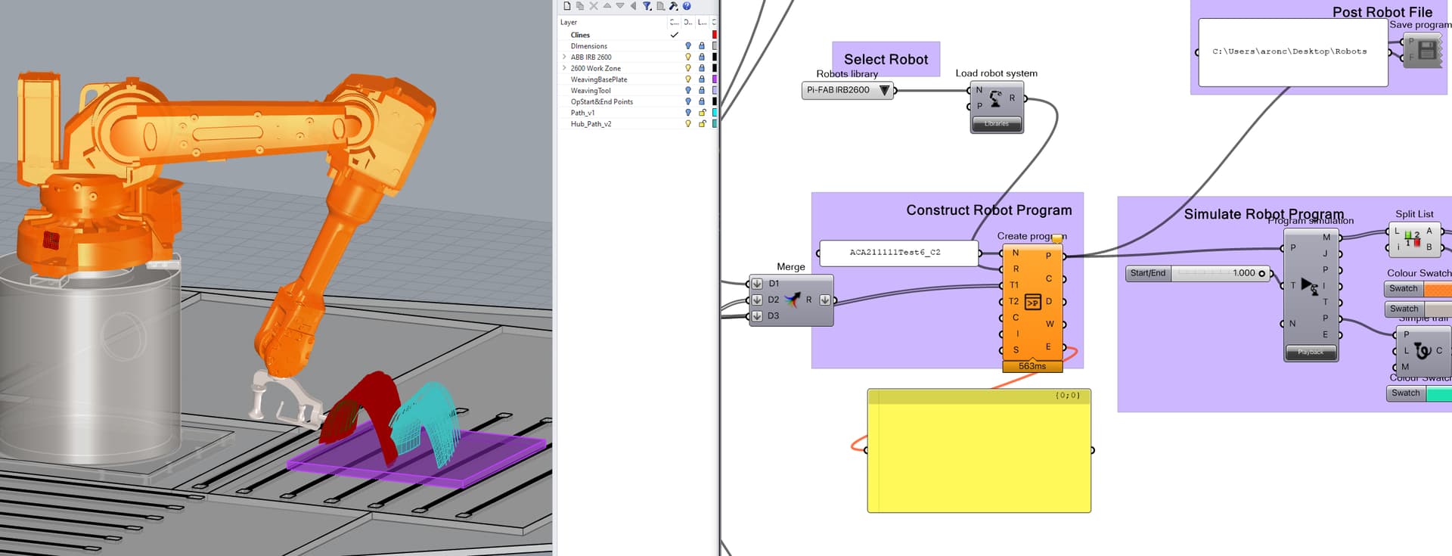
Task: Toggle visibility bulb for WeavingBasePlate layer
Action: click(688, 79)
